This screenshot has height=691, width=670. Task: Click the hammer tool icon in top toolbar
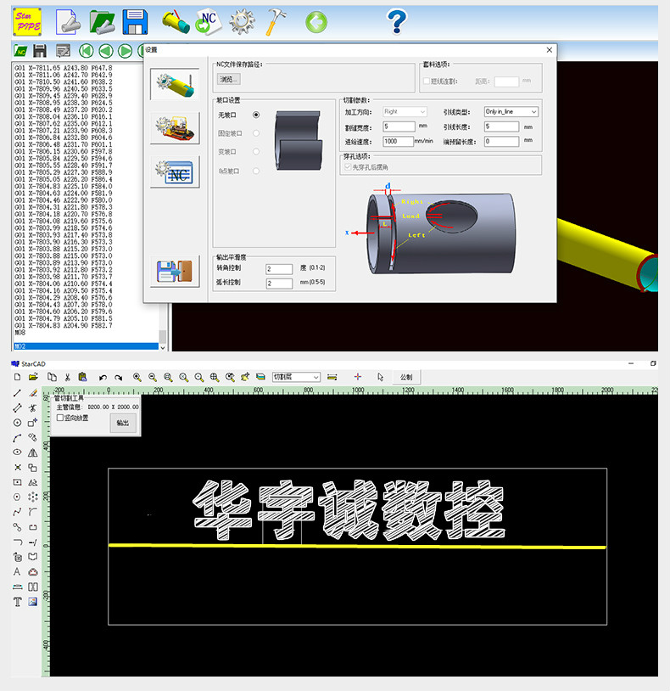276,22
